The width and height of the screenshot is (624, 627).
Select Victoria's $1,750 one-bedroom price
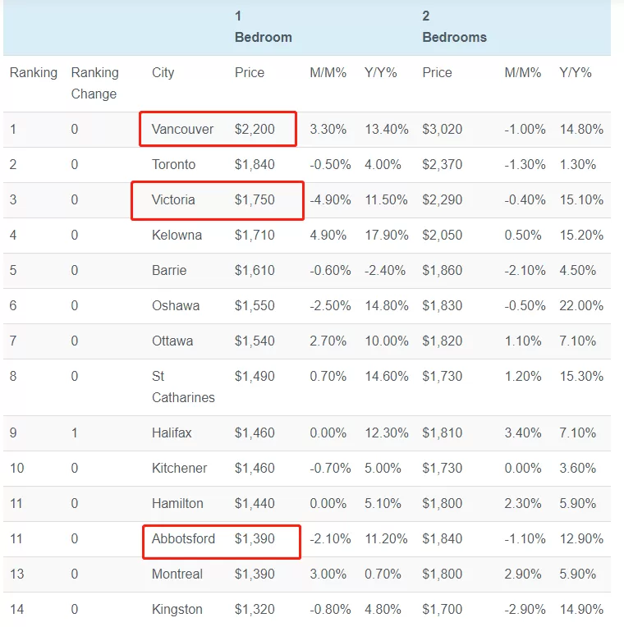coord(255,199)
